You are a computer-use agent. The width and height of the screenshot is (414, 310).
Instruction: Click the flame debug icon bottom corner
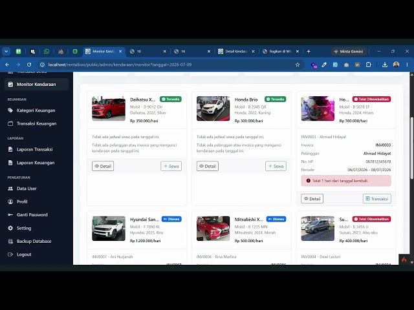pyautogui.click(x=404, y=260)
